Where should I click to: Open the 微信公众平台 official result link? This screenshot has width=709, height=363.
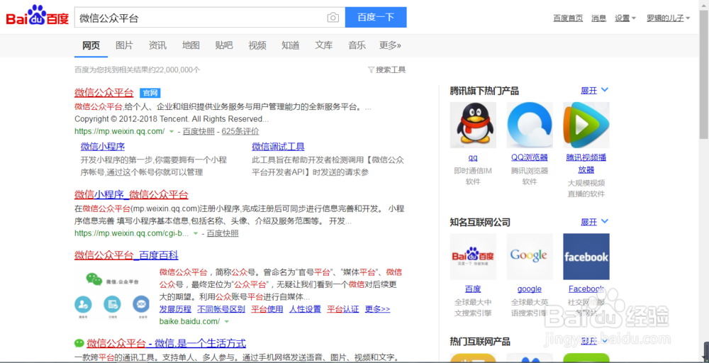coord(104,93)
